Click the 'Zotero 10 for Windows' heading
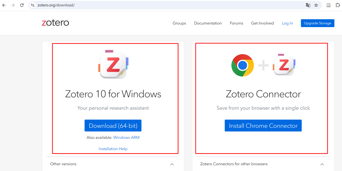The image size is (342, 171). click(x=113, y=94)
